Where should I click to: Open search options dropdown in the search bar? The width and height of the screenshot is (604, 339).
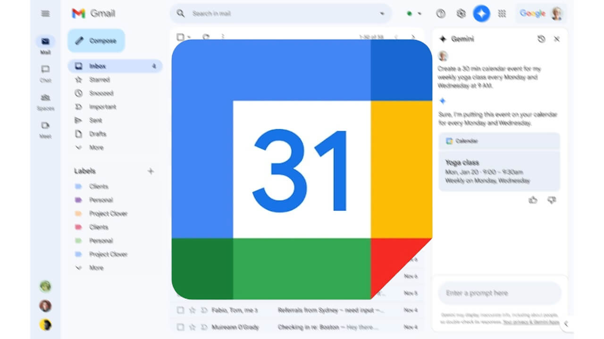pos(382,14)
